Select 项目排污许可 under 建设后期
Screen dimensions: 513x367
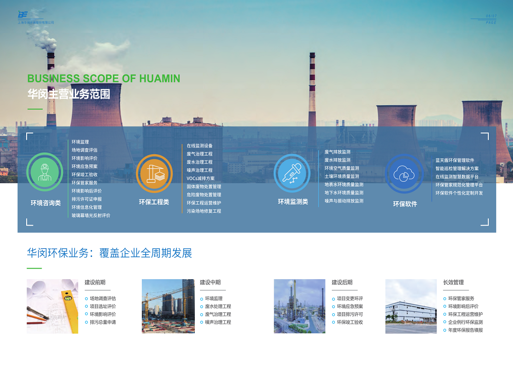tap(350, 314)
